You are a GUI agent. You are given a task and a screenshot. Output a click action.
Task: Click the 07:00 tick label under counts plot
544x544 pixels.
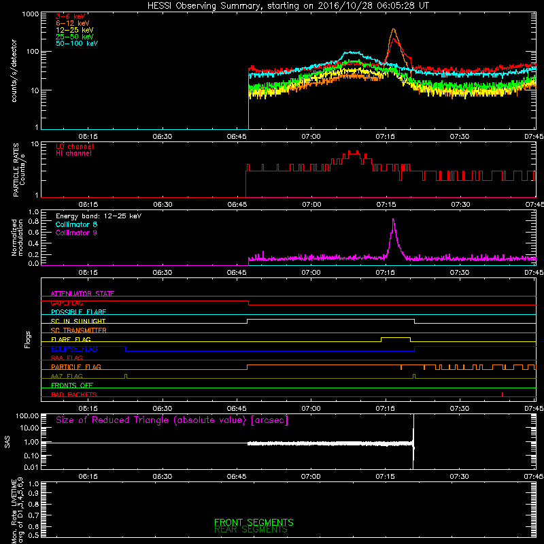pos(311,137)
